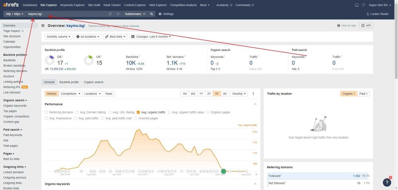Clear the kaymu.bg/ search field with X
Screen dimensions: 398x190
(118, 14)
